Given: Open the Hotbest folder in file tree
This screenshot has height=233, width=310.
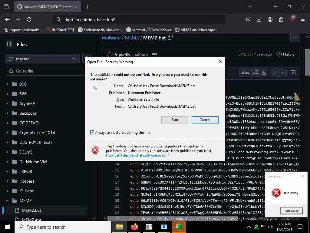Looking at the screenshot, I should [x=27, y=181].
